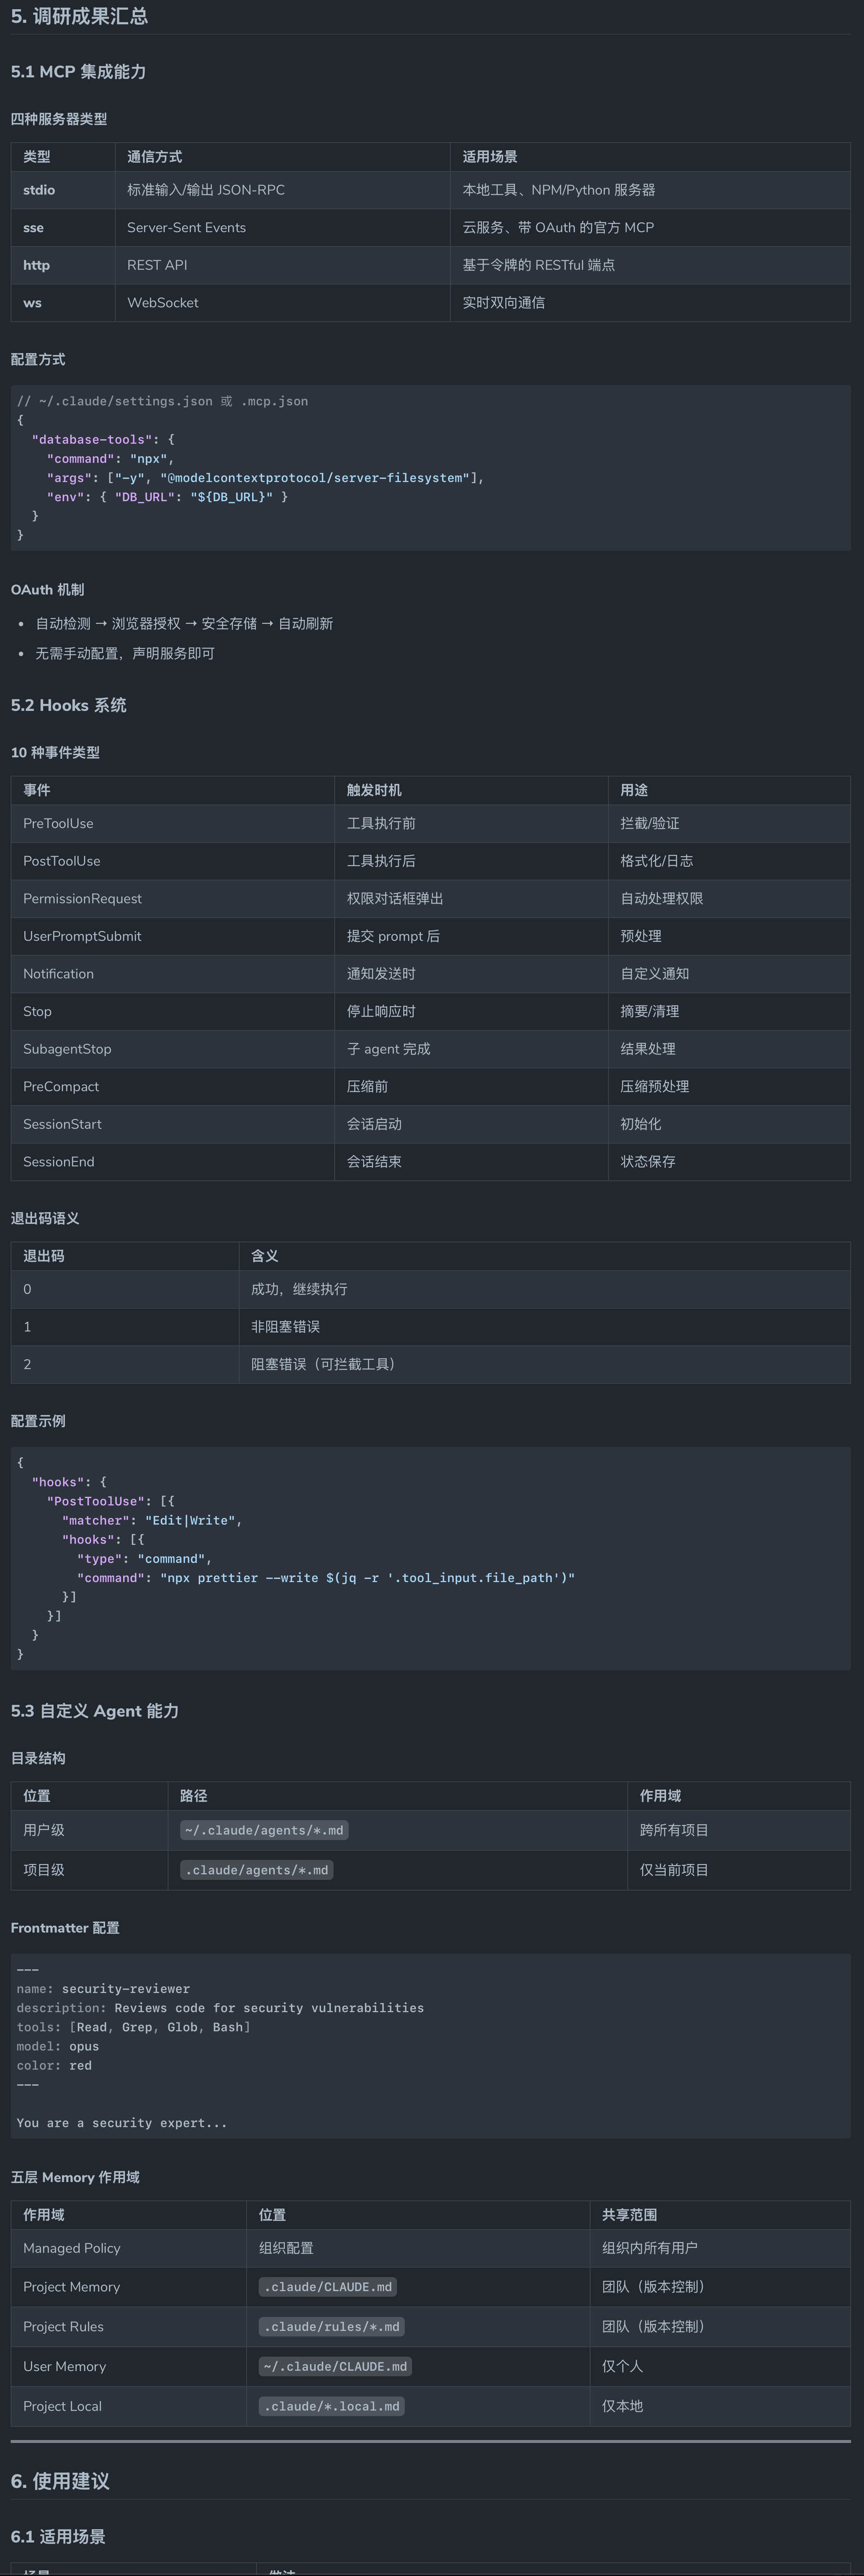Viewport: 864px width, 2576px height.
Task: Click the 'OAuth 机制' subheading
Action: (x=48, y=590)
